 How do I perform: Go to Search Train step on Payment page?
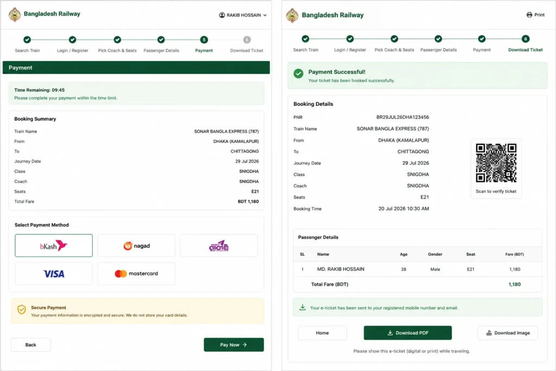(x=27, y=44)
